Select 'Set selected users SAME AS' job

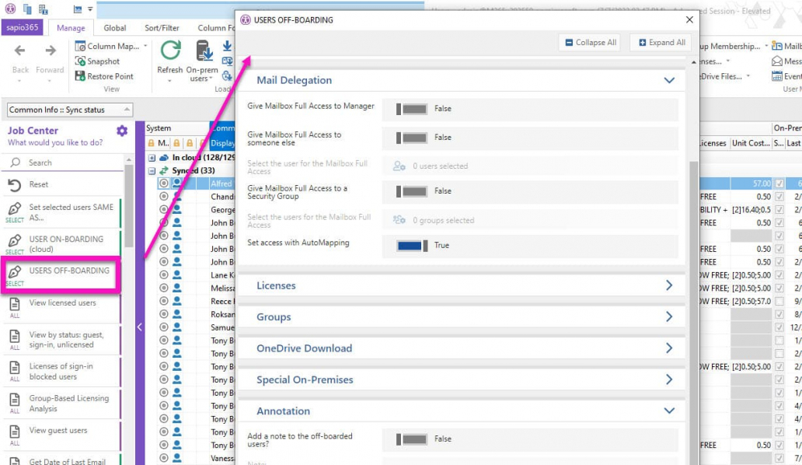[x=61, y=212]
